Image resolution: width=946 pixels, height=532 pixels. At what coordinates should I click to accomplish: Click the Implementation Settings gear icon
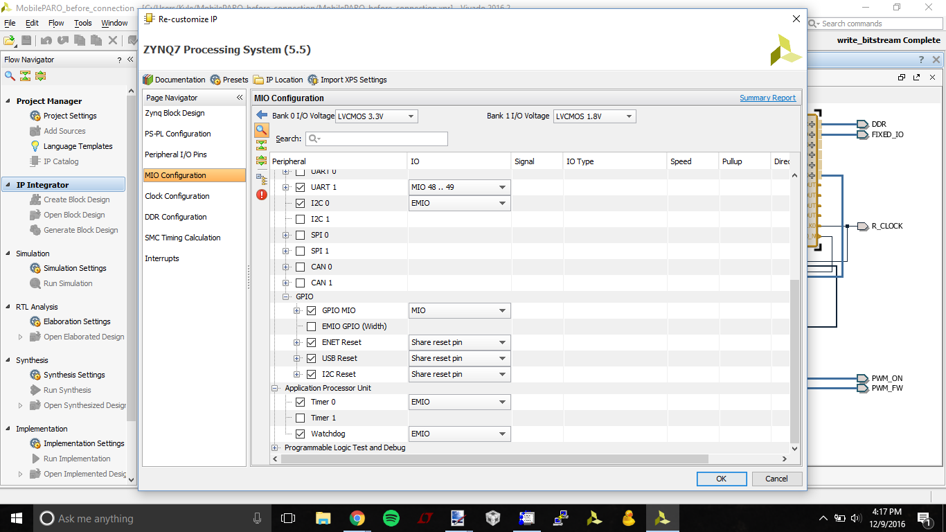pyautogui.click(x=35, y=443)
